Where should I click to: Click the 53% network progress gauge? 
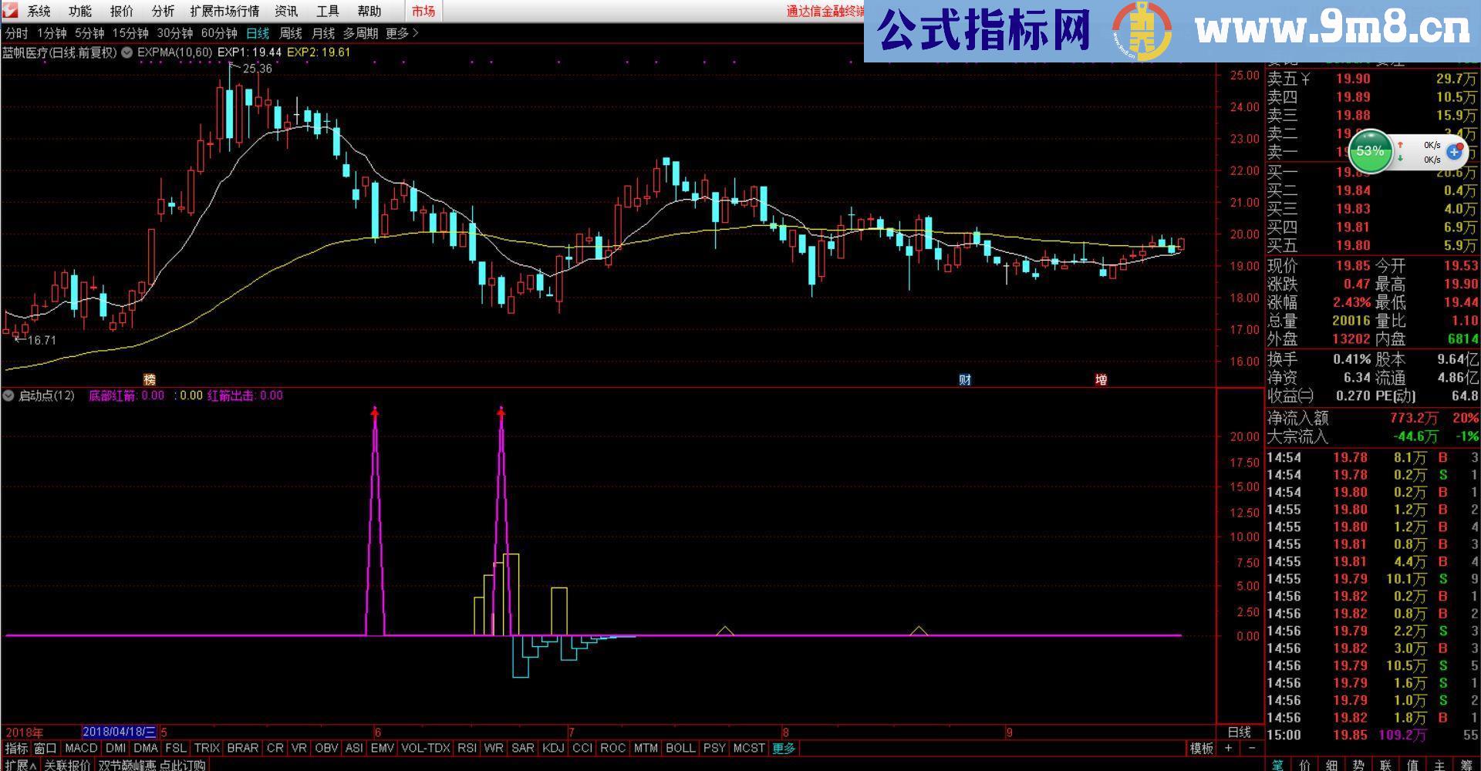coord(1369,151)
